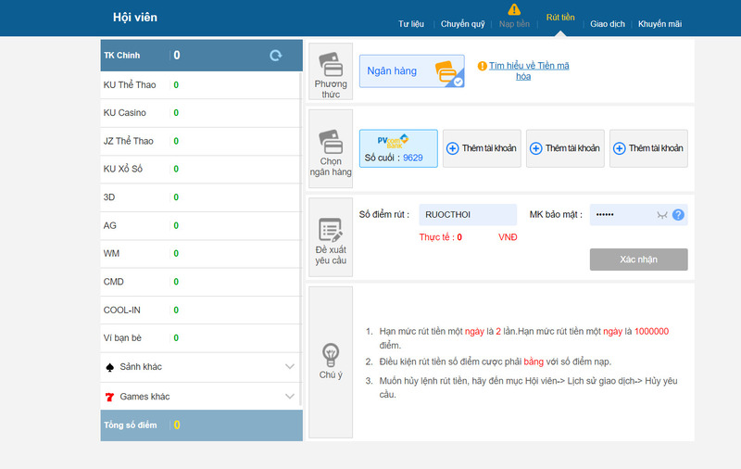Refresh the TK Chính balance
This screenshot has height=469, width=741.
(275, 56)
